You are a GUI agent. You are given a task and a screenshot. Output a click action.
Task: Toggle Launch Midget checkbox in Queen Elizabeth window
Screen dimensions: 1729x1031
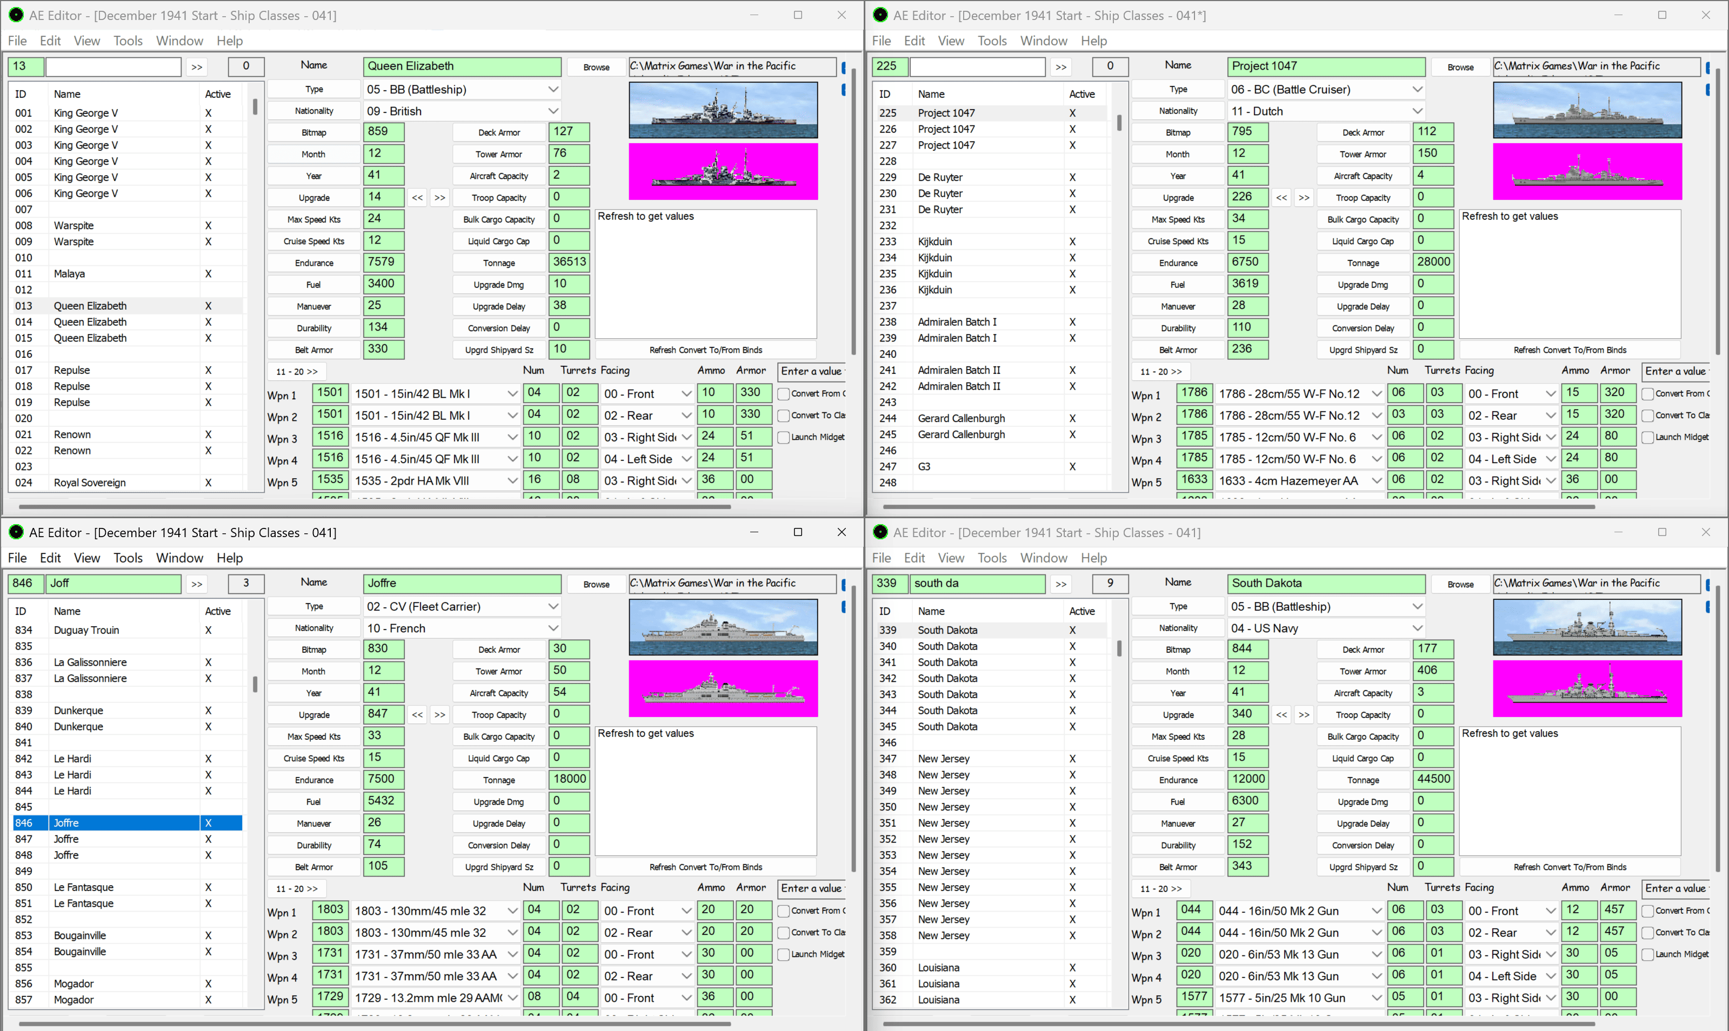784,437
